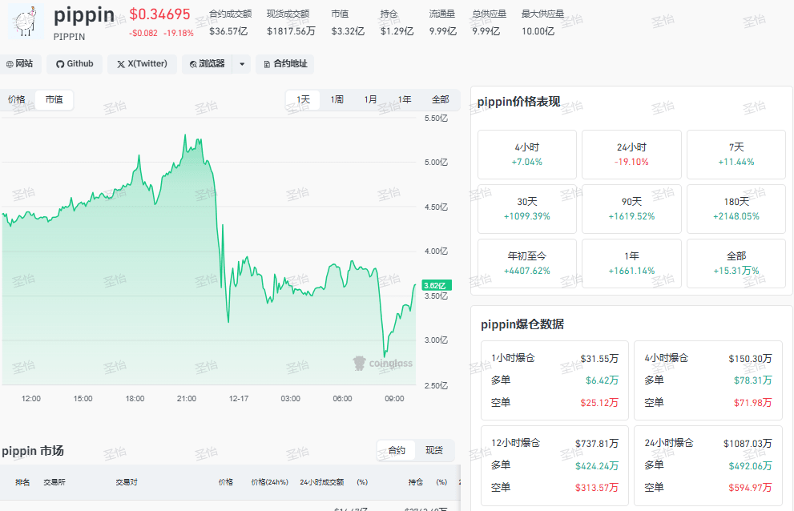Select the 1月 time range

(371, 100)
